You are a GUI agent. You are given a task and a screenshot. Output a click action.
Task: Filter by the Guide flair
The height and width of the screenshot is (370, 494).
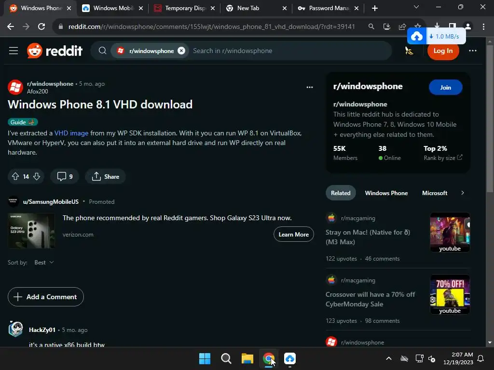click(x=23, y=122)
